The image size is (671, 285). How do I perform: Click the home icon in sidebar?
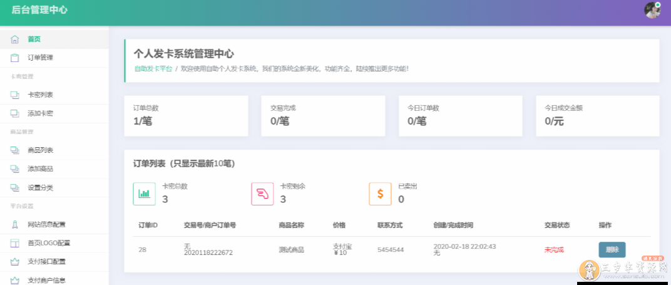click(x=14, y=39)
